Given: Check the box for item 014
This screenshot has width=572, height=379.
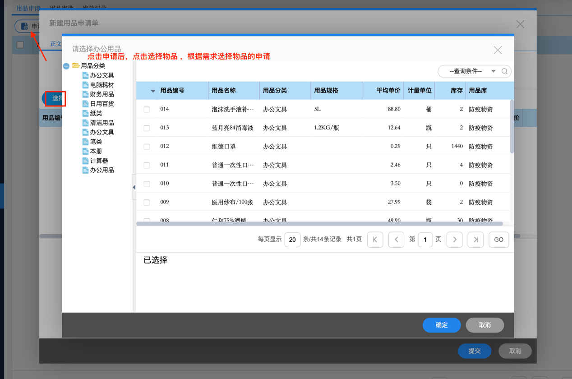Looking at the screenshot, I should [147, 109].
